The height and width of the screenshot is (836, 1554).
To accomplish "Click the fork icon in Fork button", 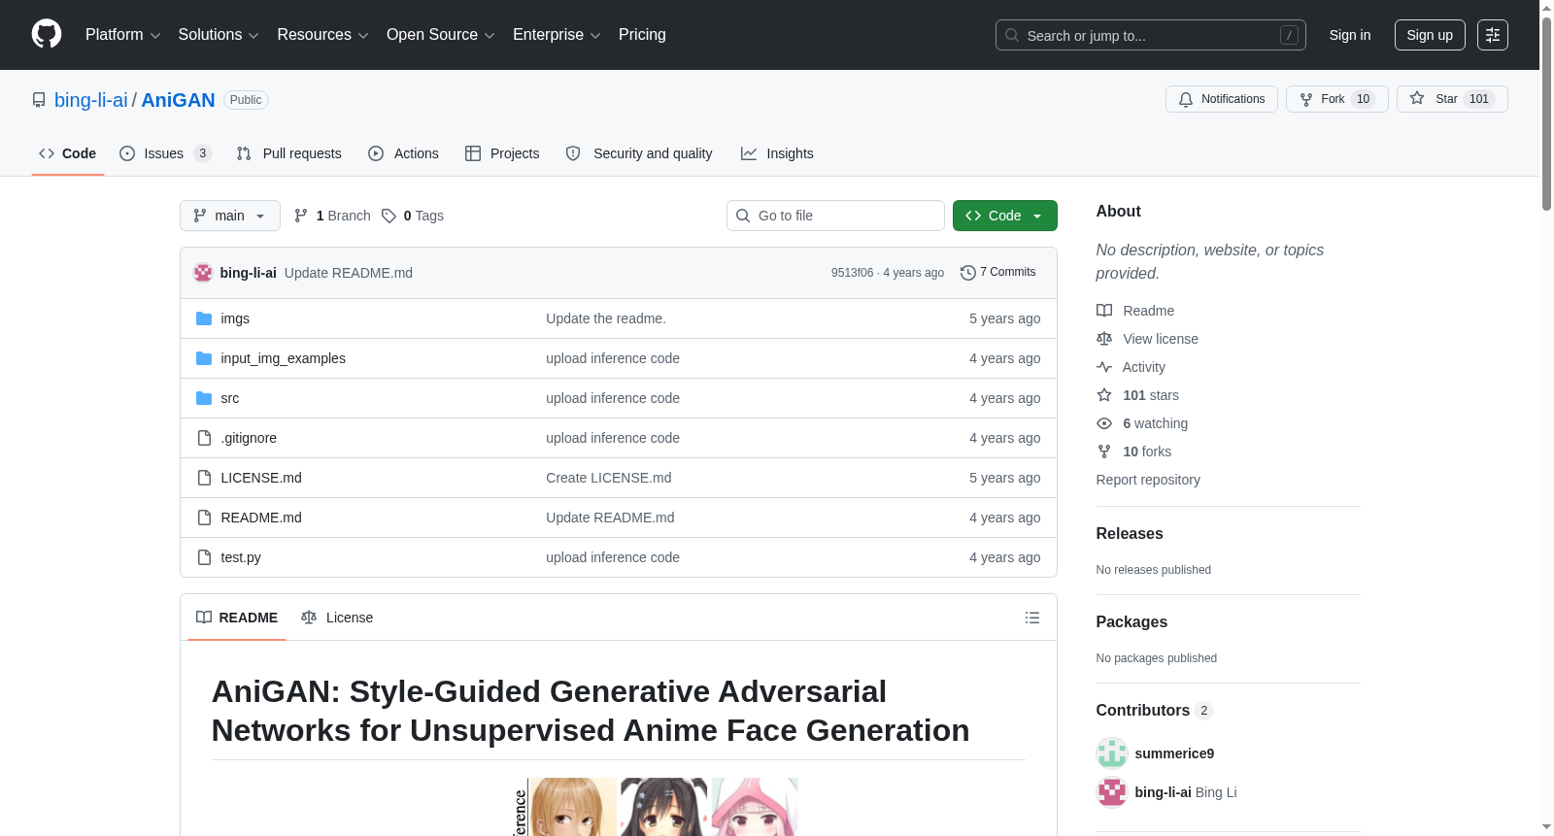I will click(1306, 99).
